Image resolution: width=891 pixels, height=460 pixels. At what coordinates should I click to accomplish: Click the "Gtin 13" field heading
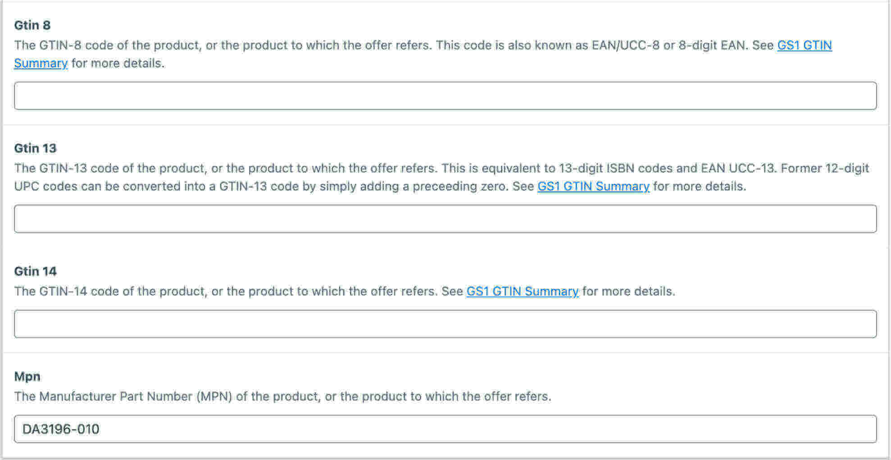pos(35,148)
